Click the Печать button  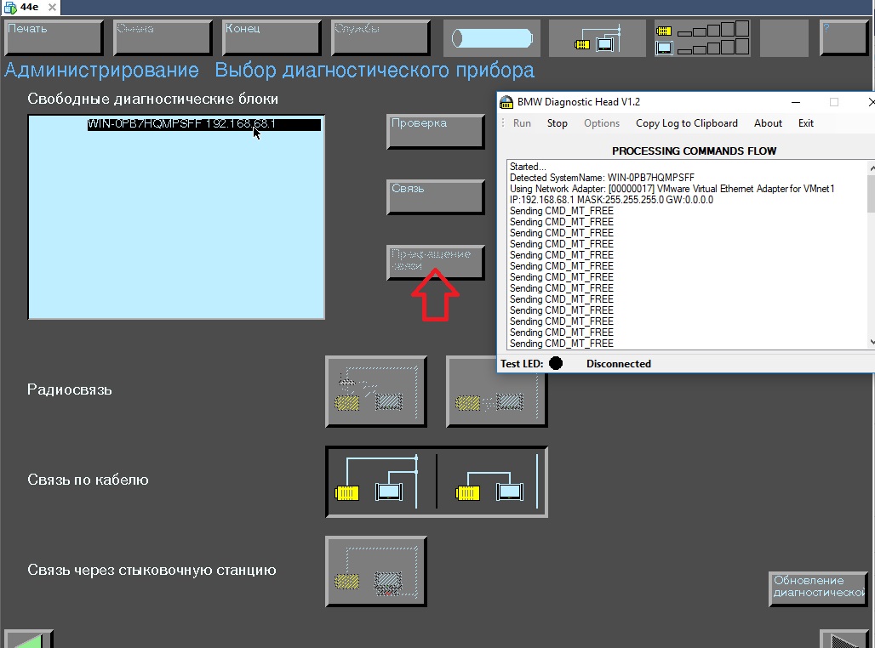point(54,37)
